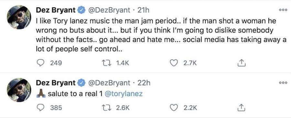Open the 21h timestamp of first tweet

click(143, 10)
